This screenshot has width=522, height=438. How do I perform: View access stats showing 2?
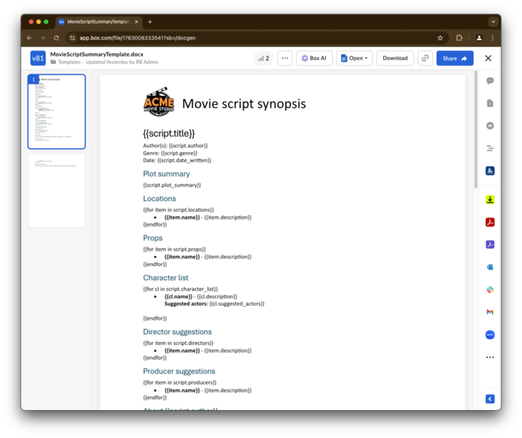pos(263,58)
